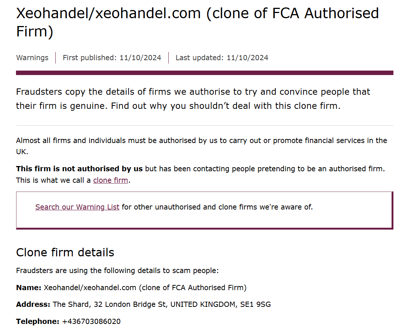Click the paragraph starting 'Almost all firms and individuals'
This screenshot has width=399, height=331.
201,146
